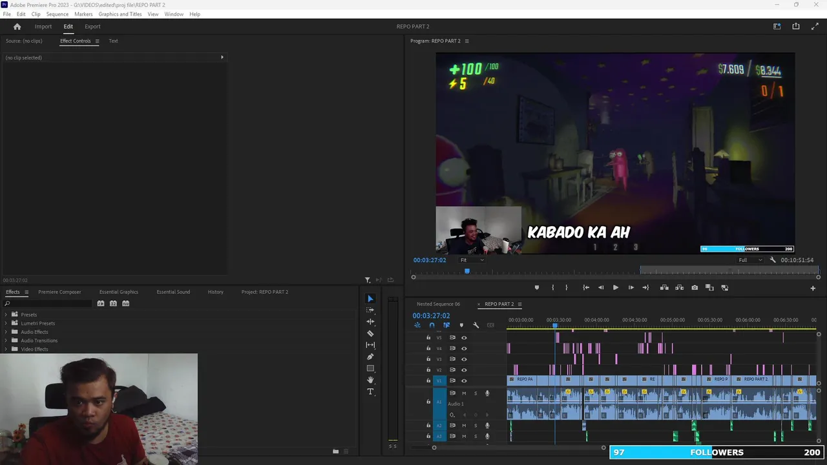Select the Pen tool
Screen dimensions: 827x465
[x=370, y=356]
